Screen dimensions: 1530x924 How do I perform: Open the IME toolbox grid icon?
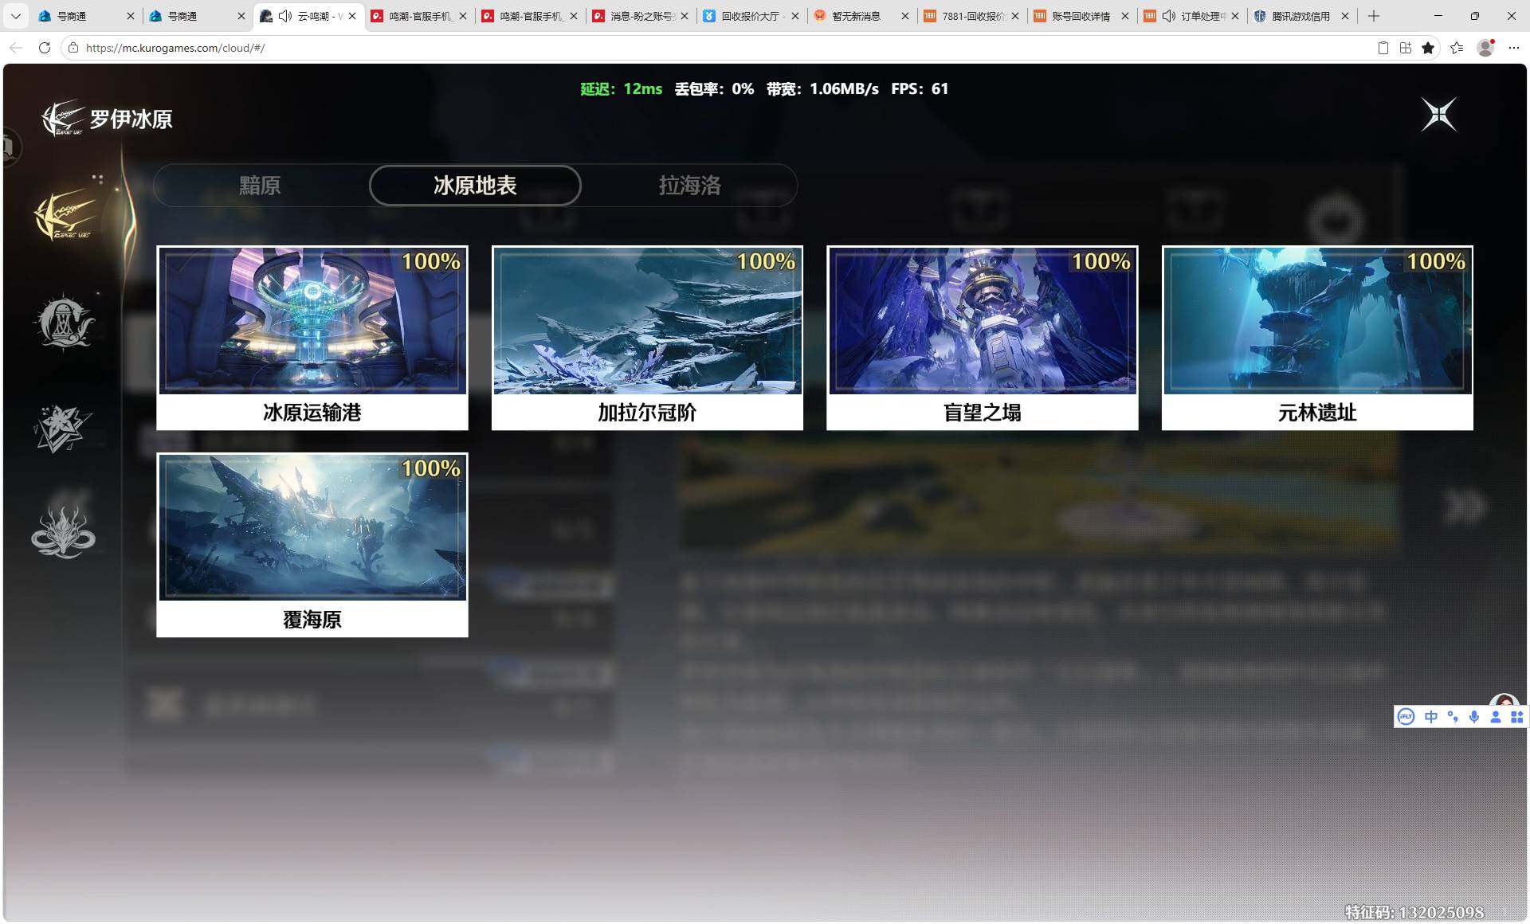tap(1517, 717)
